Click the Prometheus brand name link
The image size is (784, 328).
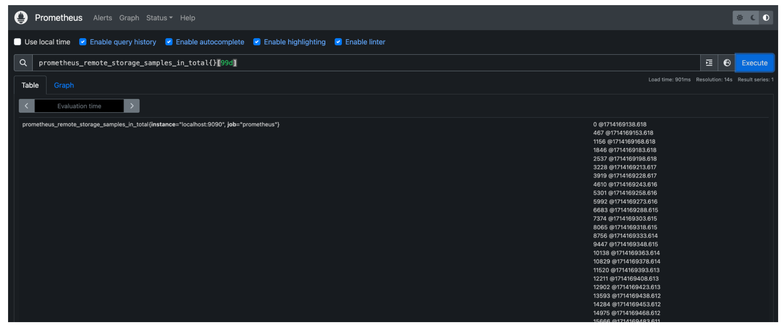(x=59, y=18)
